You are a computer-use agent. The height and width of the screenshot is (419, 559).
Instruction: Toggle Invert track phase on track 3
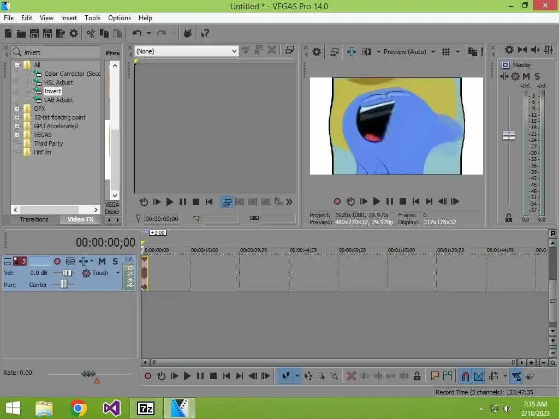70,261
